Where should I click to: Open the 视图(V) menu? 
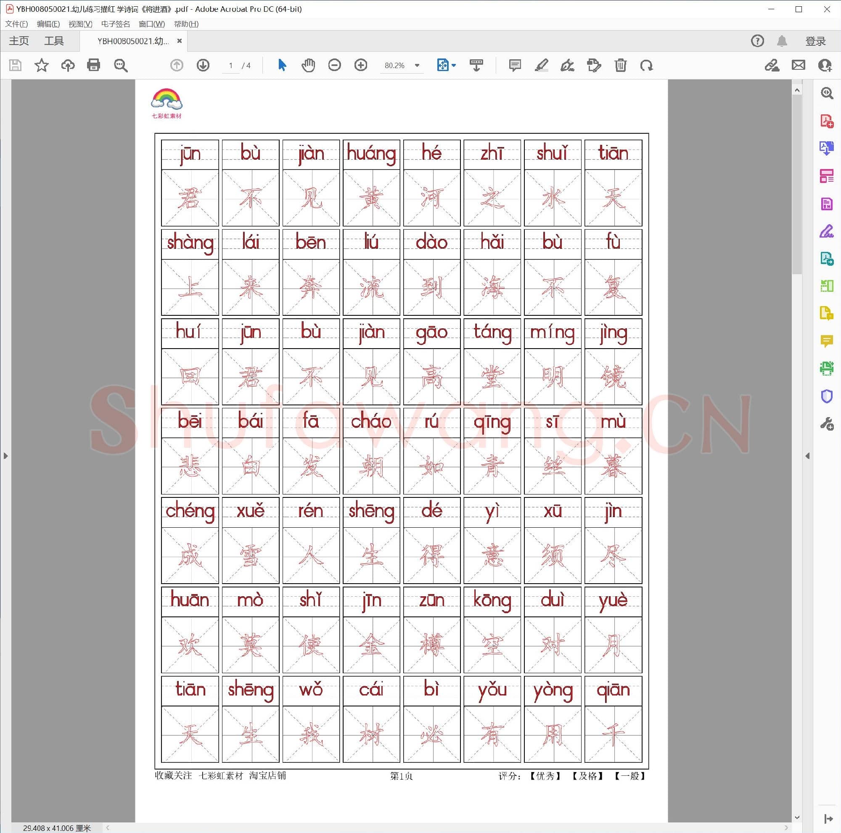tap(80, 24)
